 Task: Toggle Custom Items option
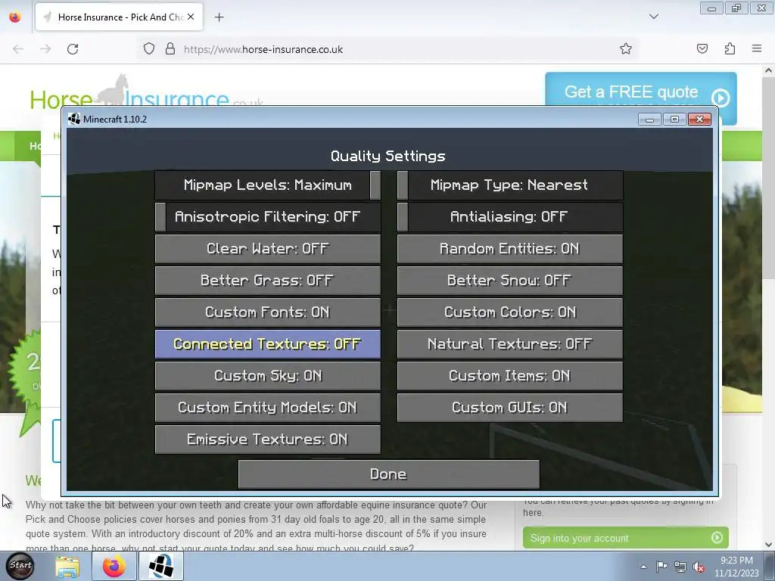click(509, 375)
